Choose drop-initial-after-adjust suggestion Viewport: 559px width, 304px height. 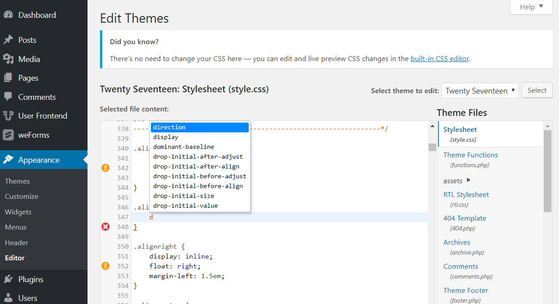pyautogui.click(x=200, y=156)
